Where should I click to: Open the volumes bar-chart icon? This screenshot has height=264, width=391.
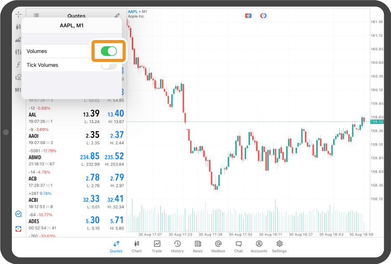pyautogui.click(x=18, y=39)
